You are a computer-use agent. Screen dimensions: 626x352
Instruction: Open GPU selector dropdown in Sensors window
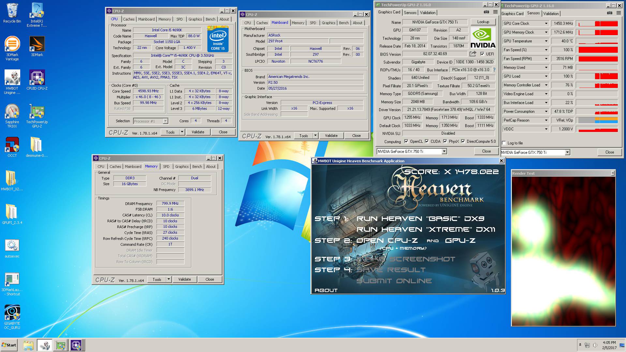click(567, 153)
